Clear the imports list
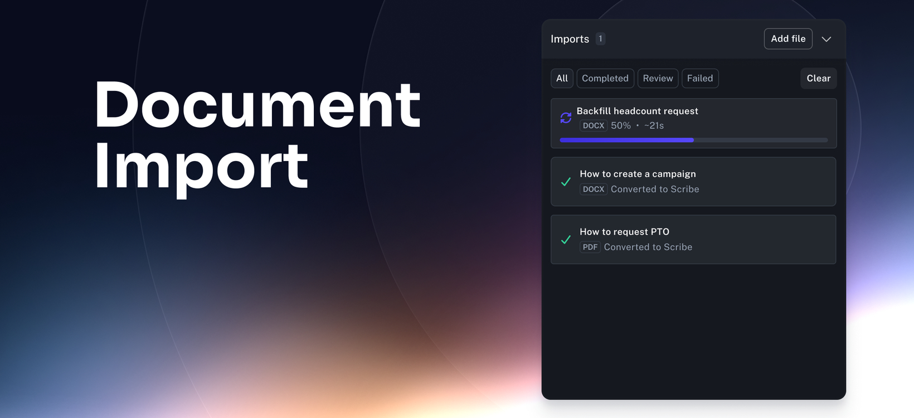Screen dimensions: 914x418 pos(819,79)
